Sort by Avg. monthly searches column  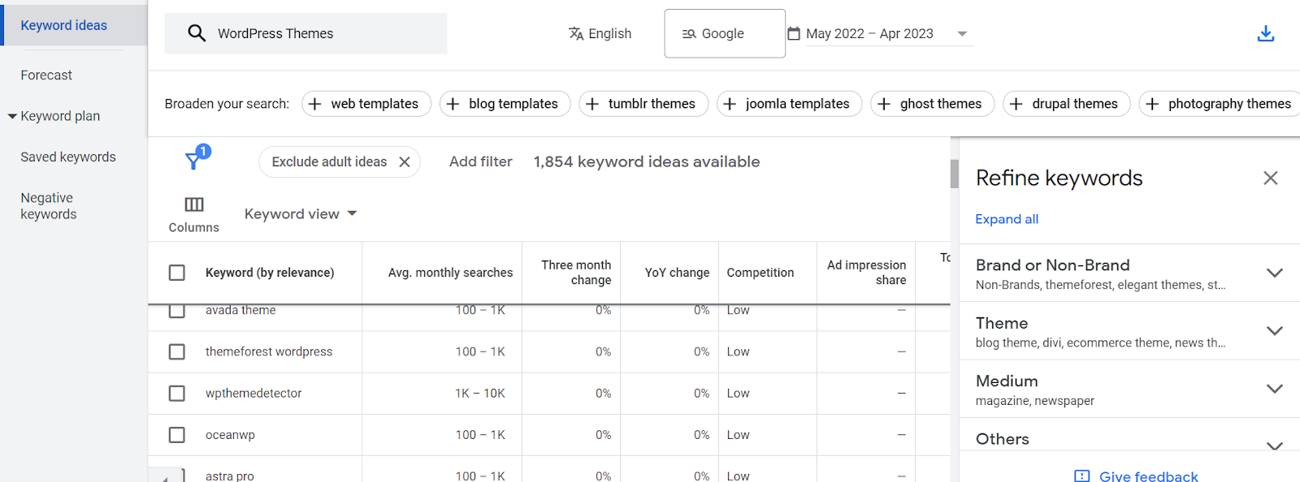(x=450, y=273)
